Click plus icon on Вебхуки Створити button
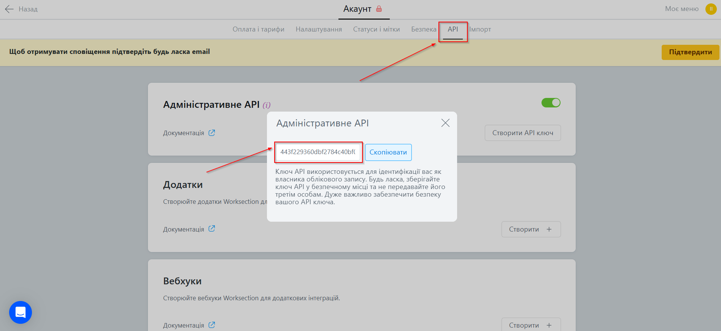Screen dimensions: 721x331 [549, 325]
